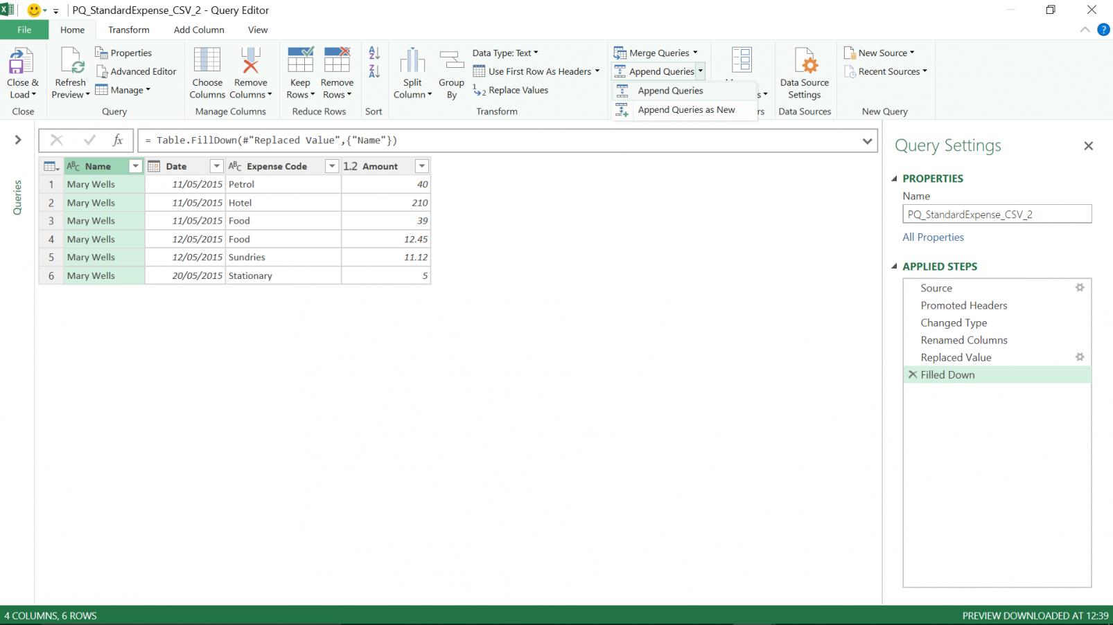Open the Expense Code column filter dropdown
The image size is (1113, 625).
coord(332,166)
